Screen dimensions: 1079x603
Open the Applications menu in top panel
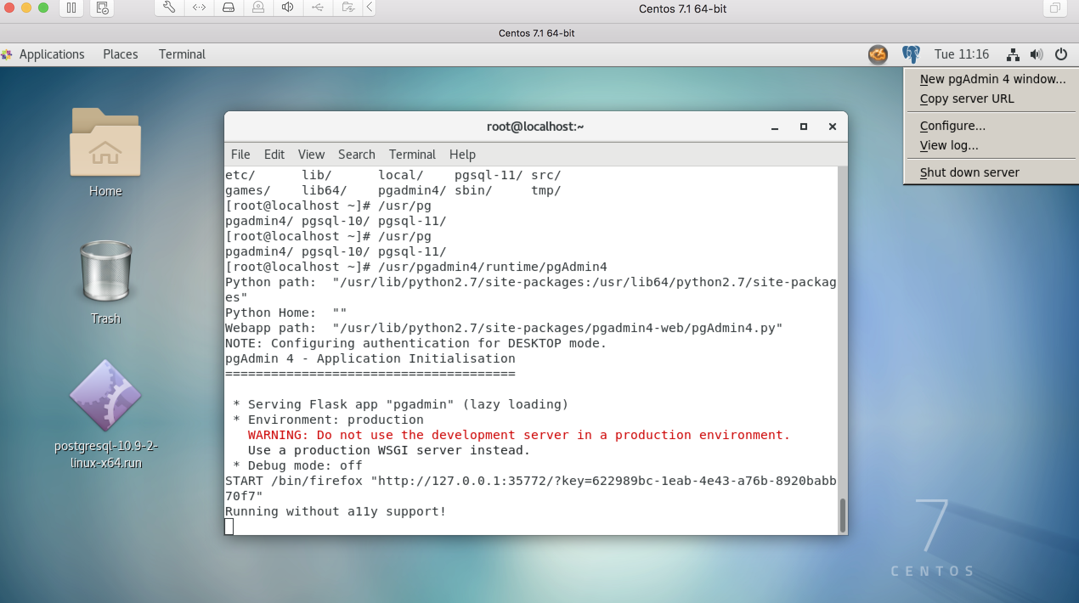pyautogui.click(x=51, y=54)
